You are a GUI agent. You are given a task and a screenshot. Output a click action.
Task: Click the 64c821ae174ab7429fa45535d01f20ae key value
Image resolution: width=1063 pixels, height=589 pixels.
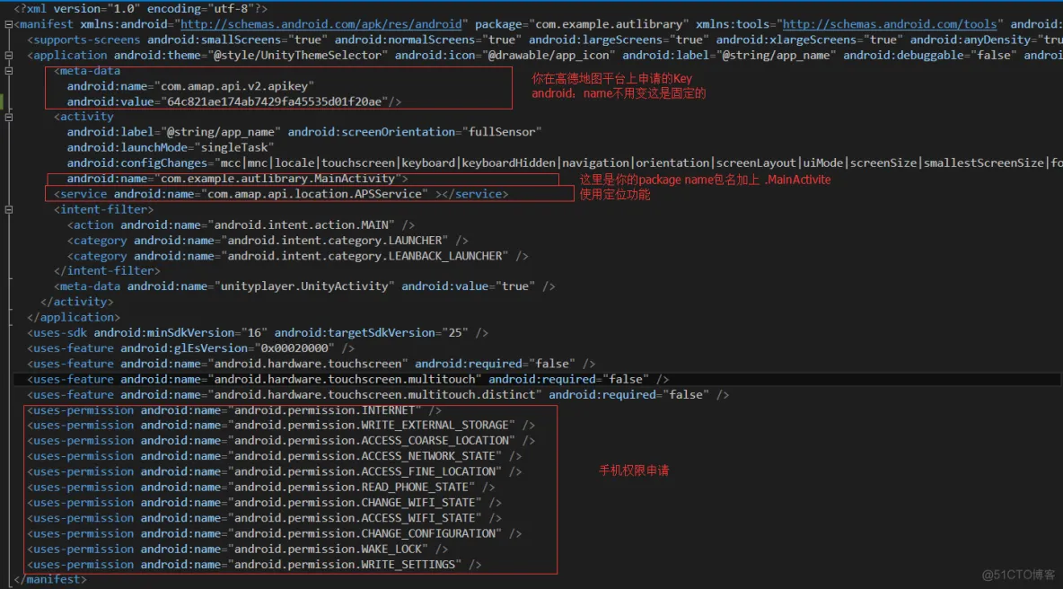pos(274,101)
